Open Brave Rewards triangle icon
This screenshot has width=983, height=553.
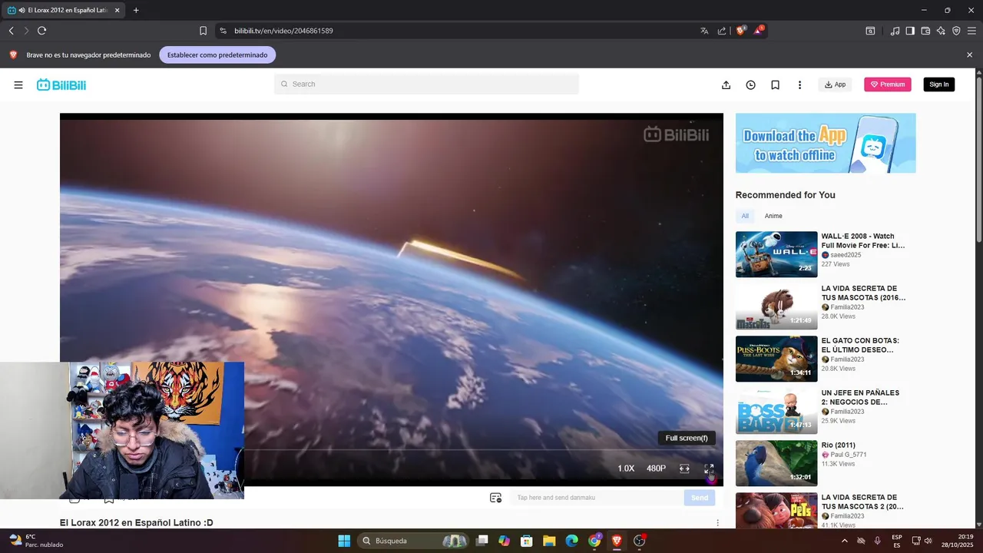759,31
